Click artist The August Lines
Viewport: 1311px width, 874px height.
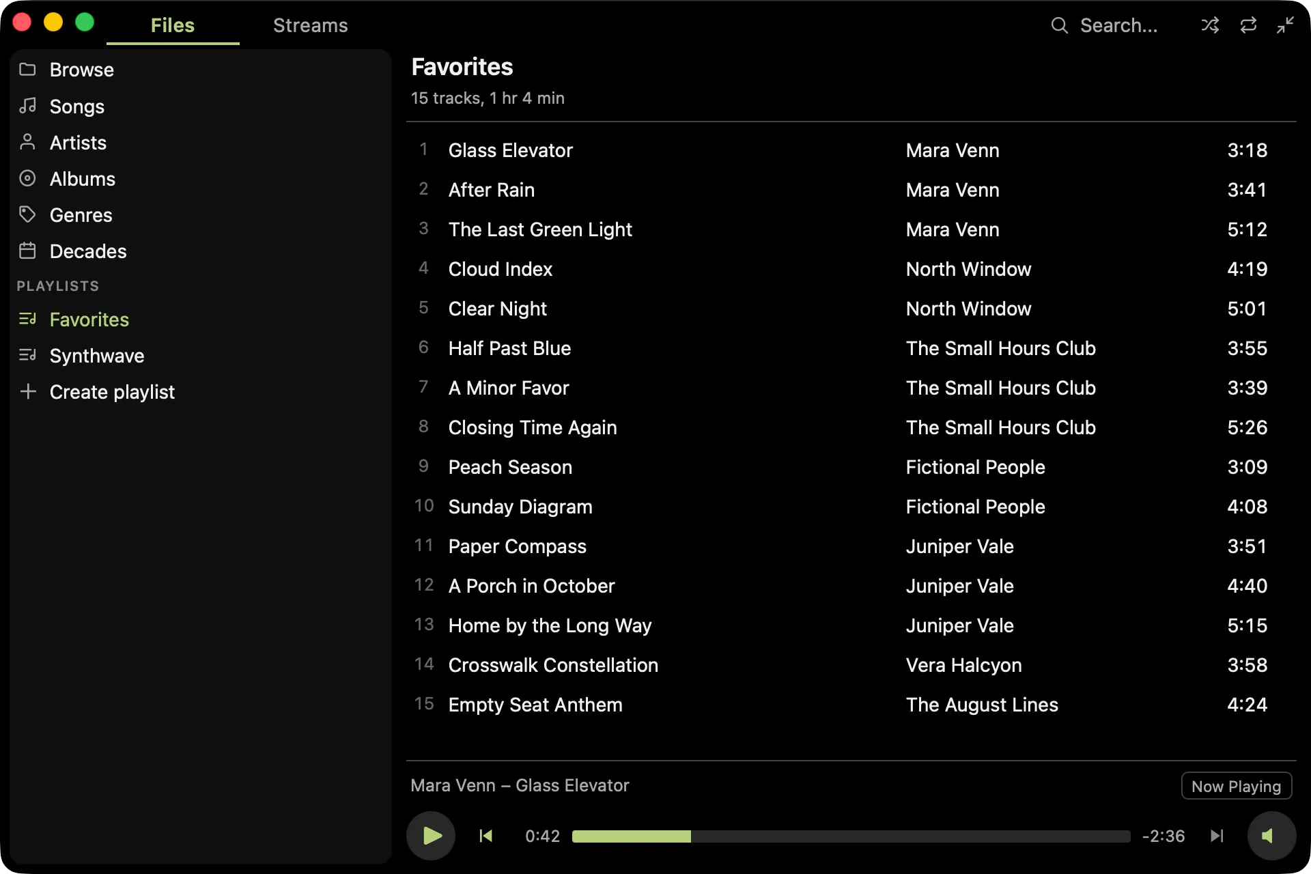[x=982, y=705]
